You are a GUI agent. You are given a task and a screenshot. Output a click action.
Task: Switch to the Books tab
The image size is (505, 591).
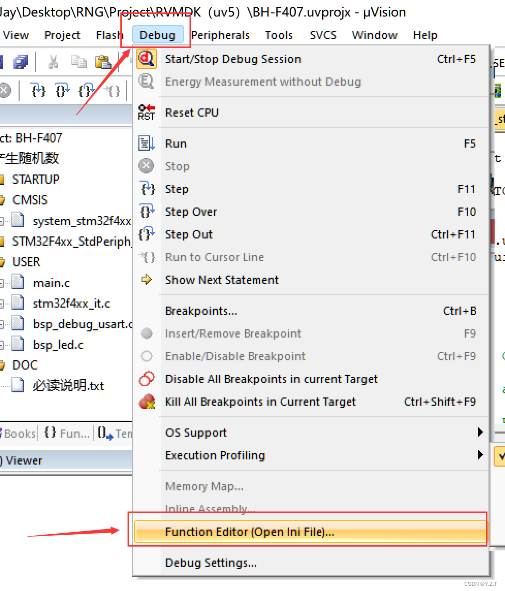(18, 434)
